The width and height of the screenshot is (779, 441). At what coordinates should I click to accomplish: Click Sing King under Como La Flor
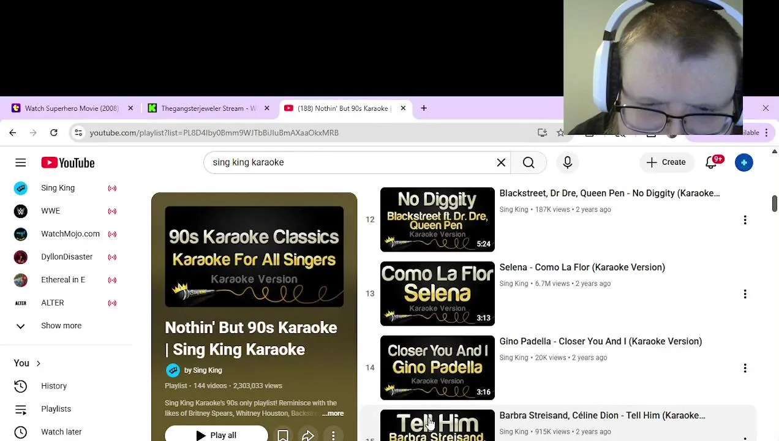[x=513, y=284]
